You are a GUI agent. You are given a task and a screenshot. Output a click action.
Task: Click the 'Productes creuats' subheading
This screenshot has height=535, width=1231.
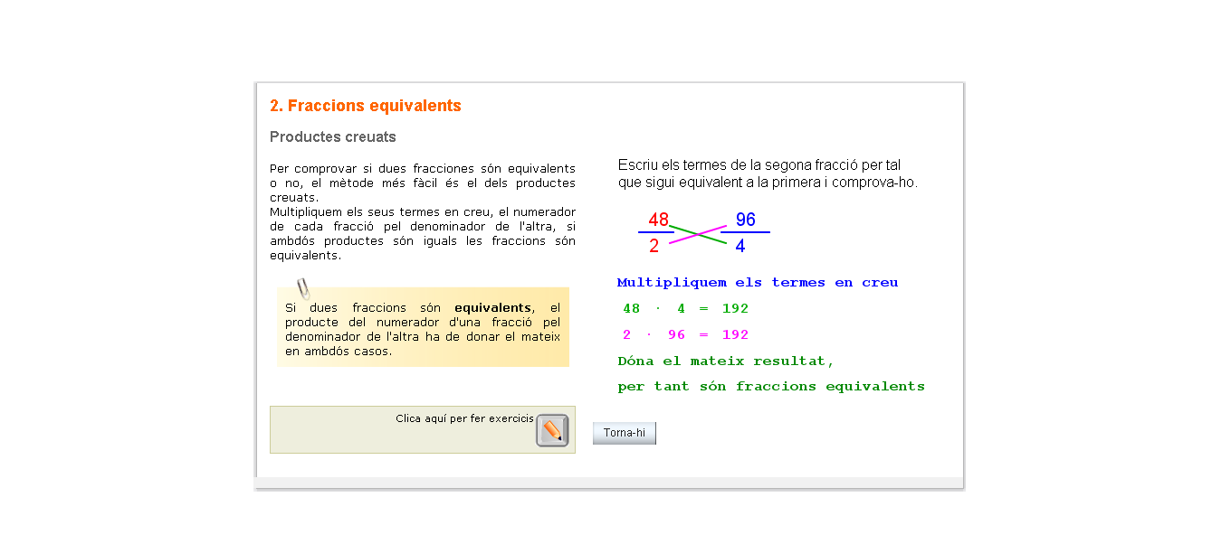point(333,137)
